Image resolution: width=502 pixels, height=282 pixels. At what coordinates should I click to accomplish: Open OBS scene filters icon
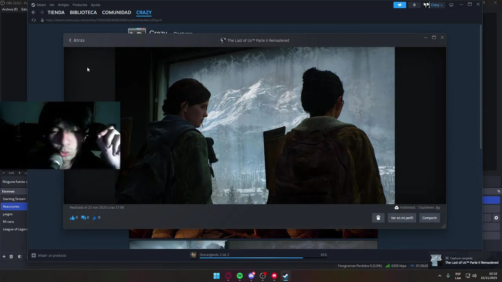pos(20,257)
